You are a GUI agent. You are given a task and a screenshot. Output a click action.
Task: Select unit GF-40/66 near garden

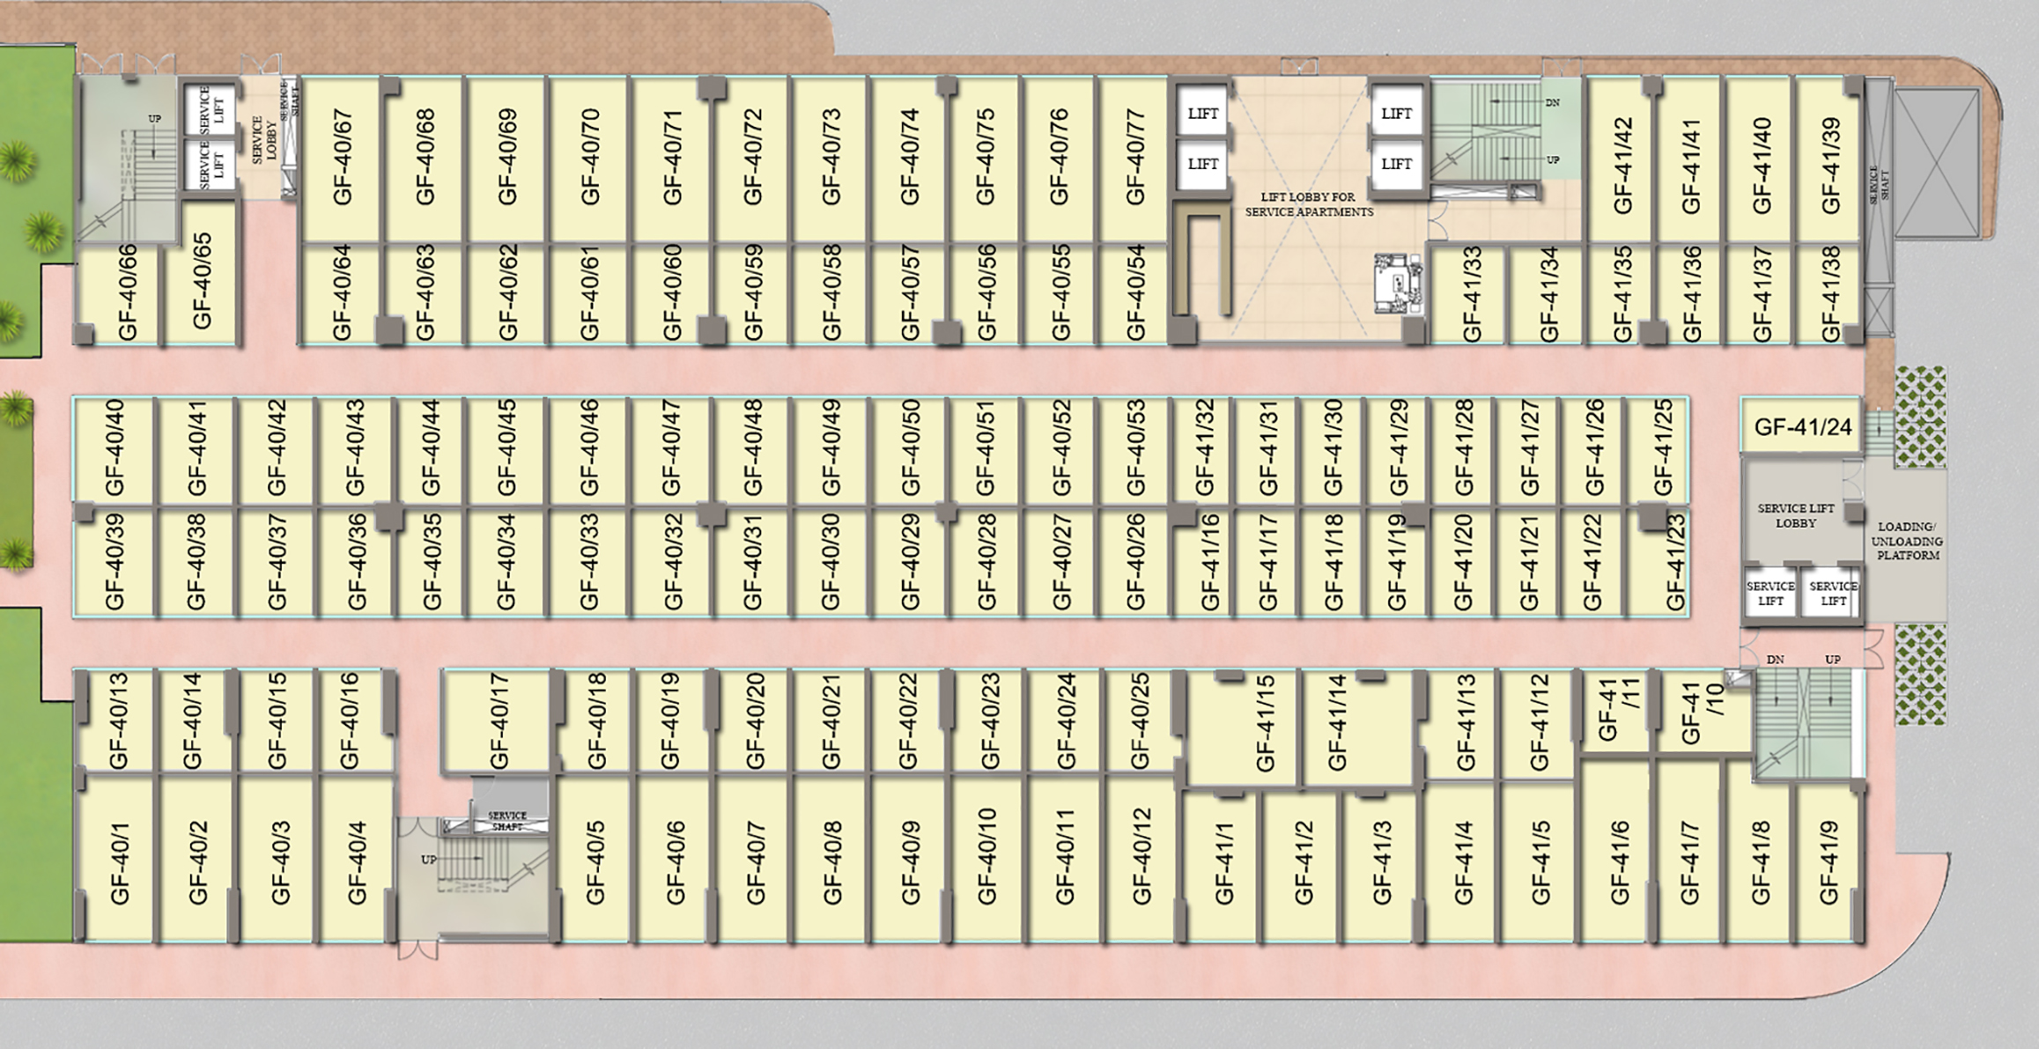tap(127, 293)
